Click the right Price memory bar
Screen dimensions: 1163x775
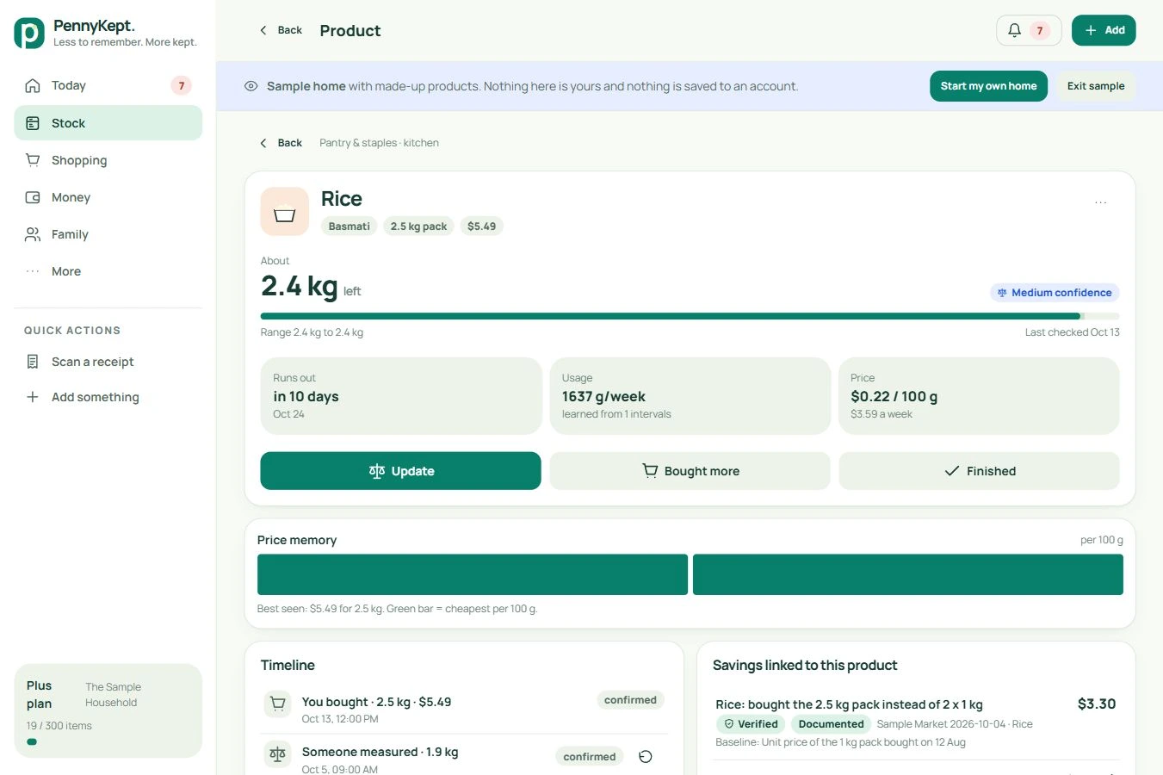(908, 574)
